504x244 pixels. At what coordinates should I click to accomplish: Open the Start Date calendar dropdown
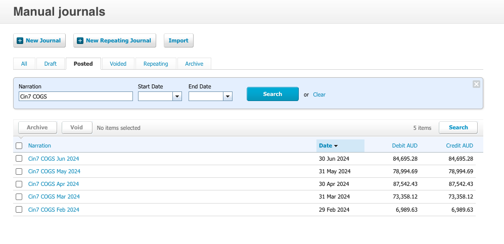[x=177, y=96]
